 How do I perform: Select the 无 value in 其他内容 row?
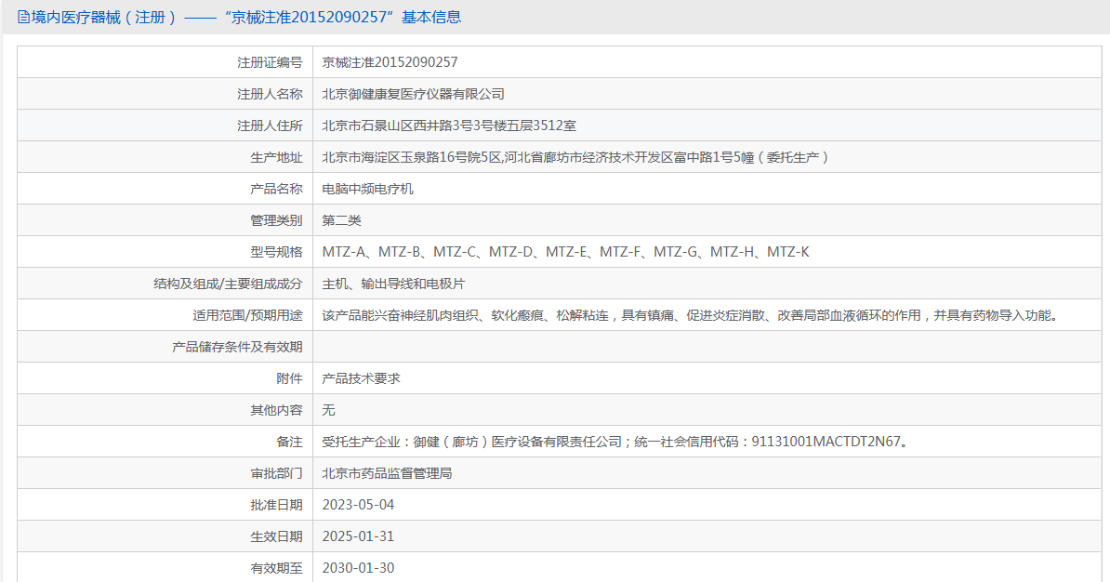click(x=328, y=411)
